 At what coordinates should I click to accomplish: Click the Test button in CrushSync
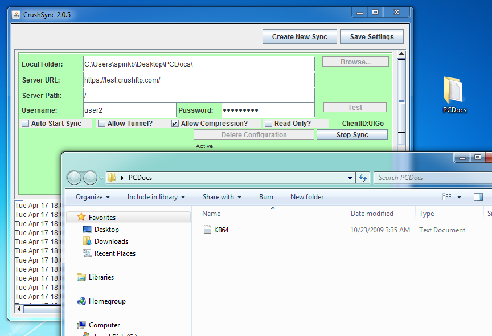coord(355,107)
